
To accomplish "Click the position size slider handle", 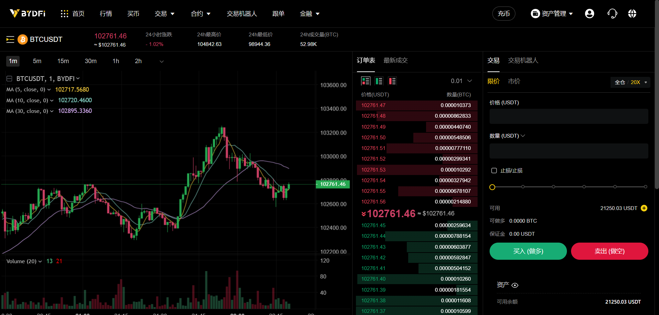I will pyautogui.click(x=492, y=187).
